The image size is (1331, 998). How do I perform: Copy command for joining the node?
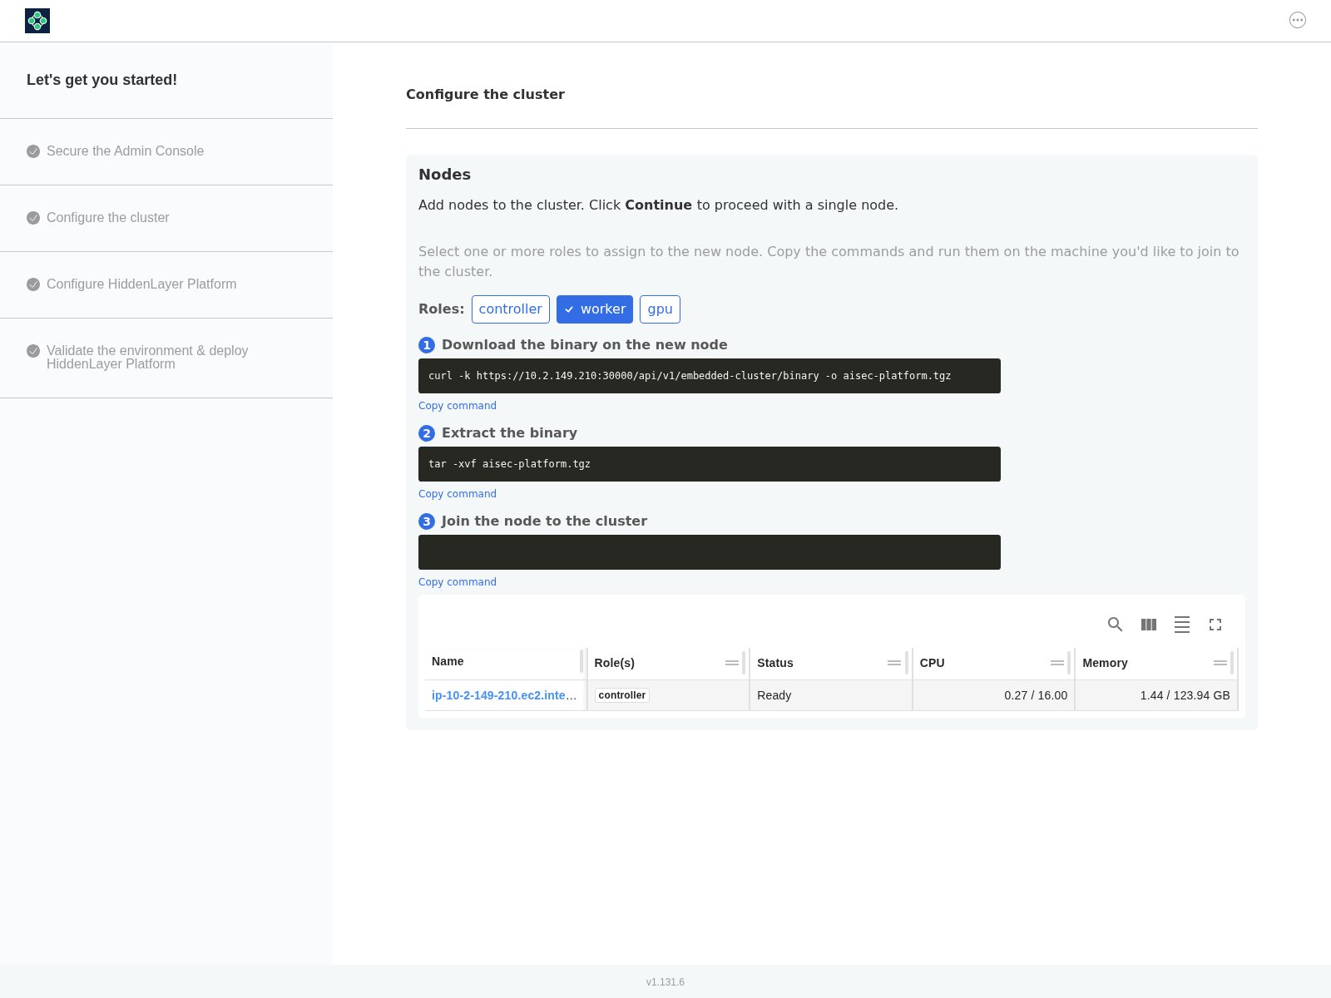458,582
